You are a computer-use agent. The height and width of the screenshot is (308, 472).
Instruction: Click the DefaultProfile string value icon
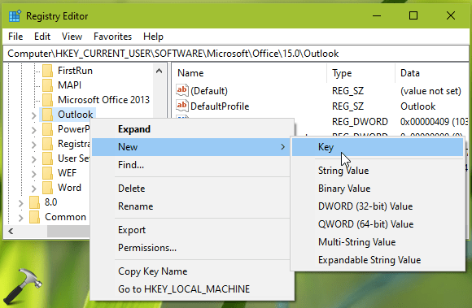pos(182,106)
